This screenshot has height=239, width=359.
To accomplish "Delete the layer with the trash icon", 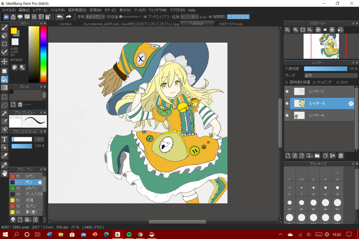I will 341,156.
